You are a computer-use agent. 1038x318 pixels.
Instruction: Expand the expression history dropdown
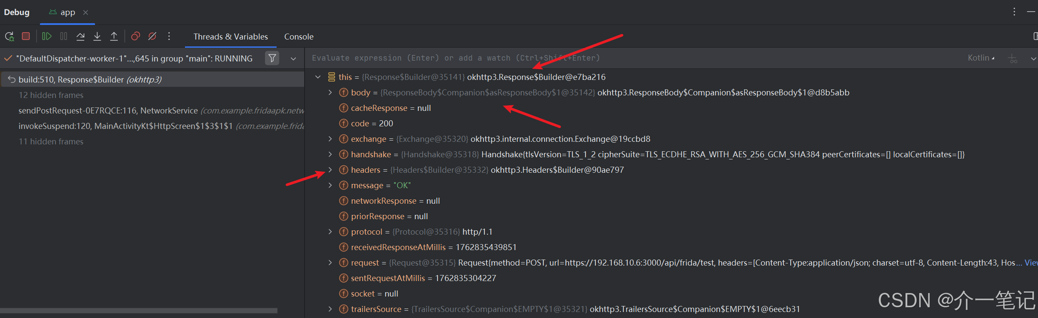(1033, 58)
